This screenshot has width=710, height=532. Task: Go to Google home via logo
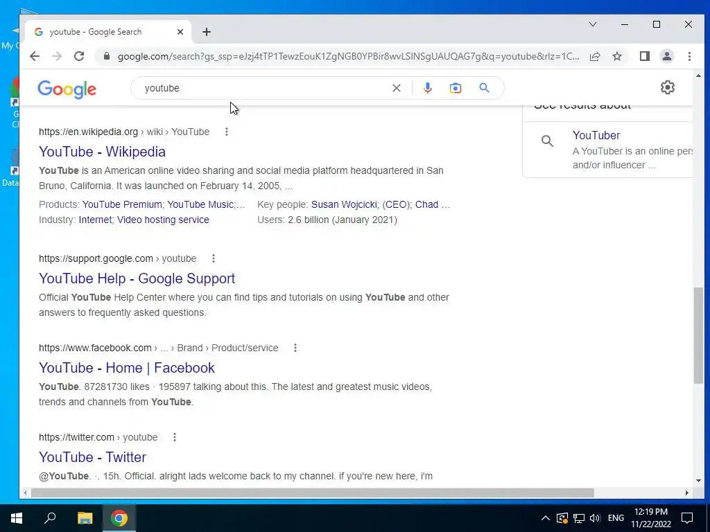(67, 89)
